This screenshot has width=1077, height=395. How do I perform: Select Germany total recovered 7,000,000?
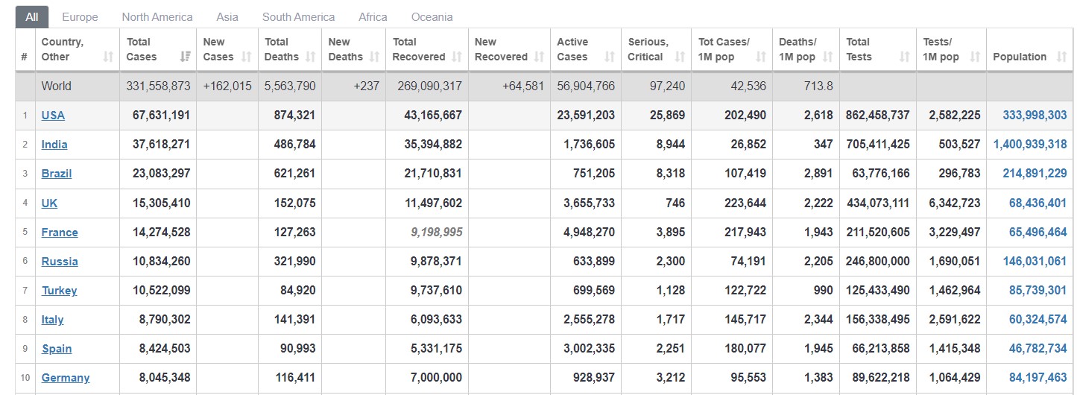pos(436,378)
